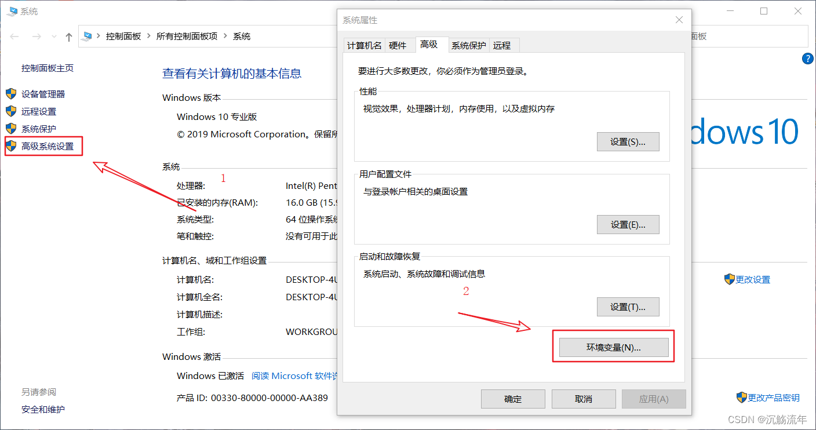This screenshot has height=430, width=816.
Task: Open 安全和维护 link
Action: coord(43,409)
